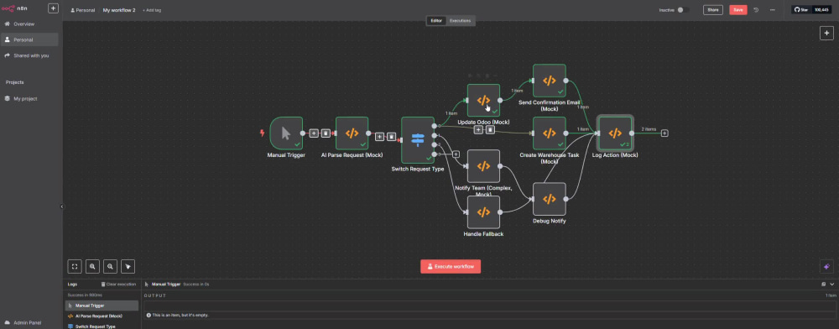
Task: Click the Personal breadcrumb link
Action: tap(82, 10)
